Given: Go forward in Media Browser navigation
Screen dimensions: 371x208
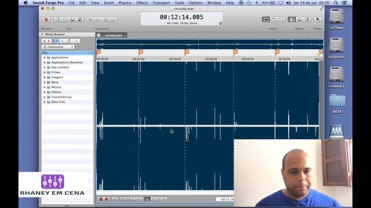Looking at the screenshot, I should tap(49, 41).
